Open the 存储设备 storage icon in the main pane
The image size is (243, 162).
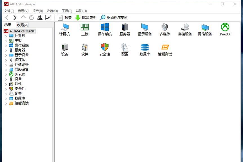pyautogui.click(x=185, y=30)
